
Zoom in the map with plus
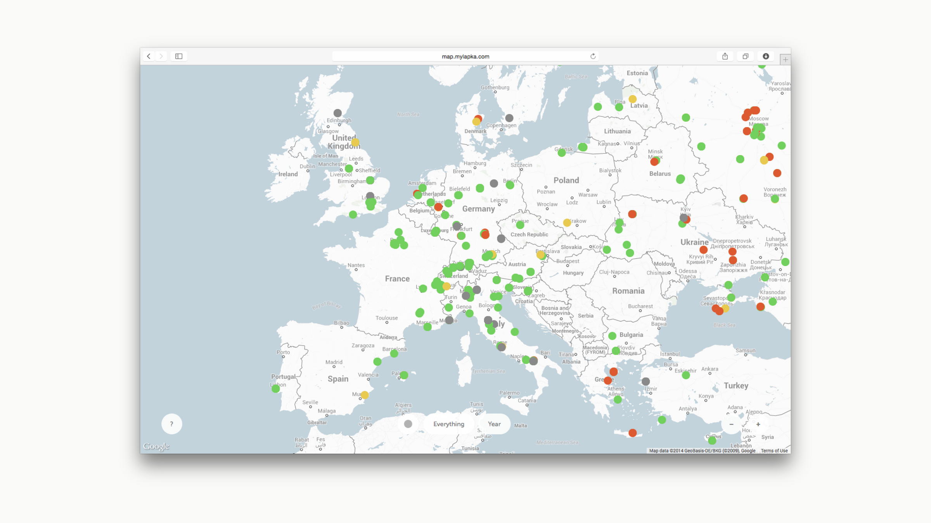[x=758, y=424]
